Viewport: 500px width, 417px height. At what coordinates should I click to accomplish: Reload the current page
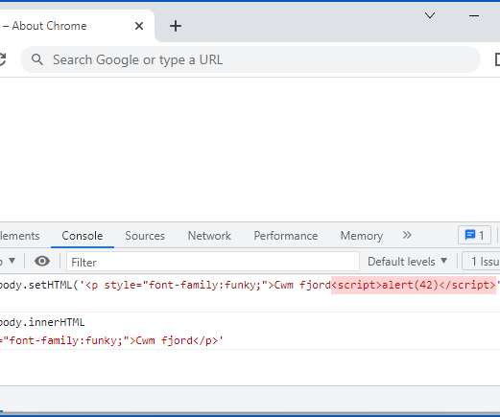point(3,59)
